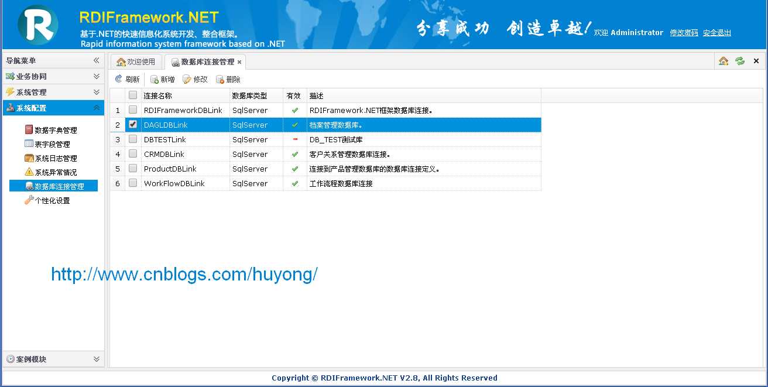Check the CRMDBLink row checkbox
This screenshot has width=768, height=387.
point(133,153)
